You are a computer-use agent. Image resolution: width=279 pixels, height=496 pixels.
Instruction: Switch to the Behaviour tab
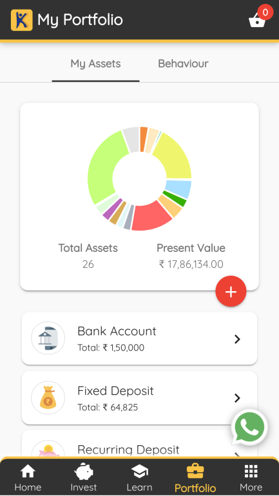coord(183,64)
